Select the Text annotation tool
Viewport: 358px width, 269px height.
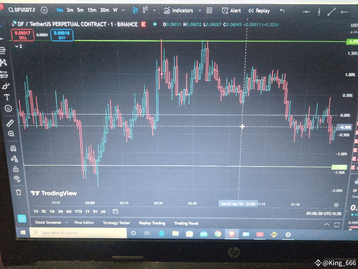[x=7, y=98]
